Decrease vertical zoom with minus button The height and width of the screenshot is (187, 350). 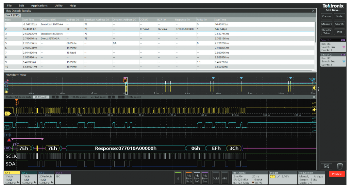pyautogui.click(x=121, y=97)
